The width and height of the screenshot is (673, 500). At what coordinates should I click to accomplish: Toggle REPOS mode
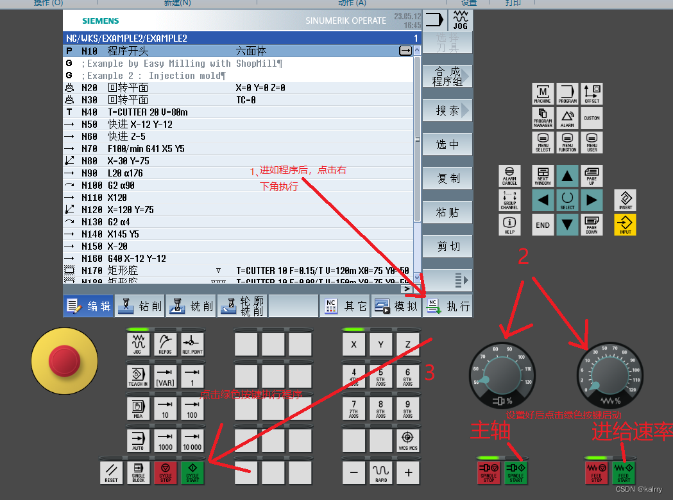tap(166, 344)
